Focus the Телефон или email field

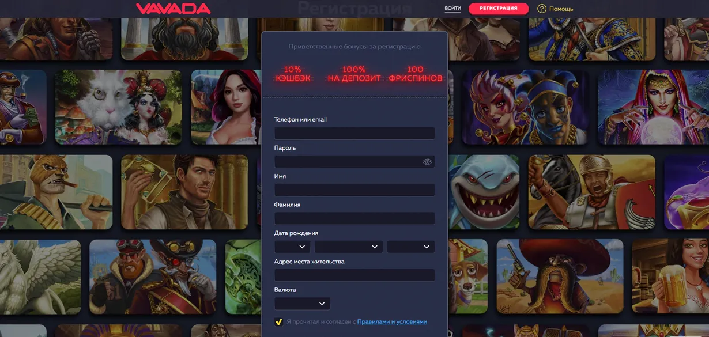pos(354,133)
